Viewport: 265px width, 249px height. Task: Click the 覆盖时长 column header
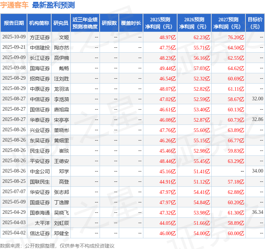click(x=131, y=23)
